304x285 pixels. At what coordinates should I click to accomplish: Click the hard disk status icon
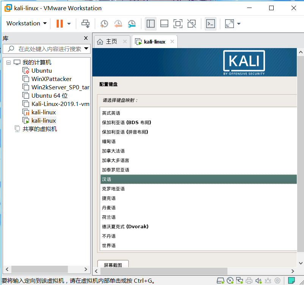[x=221, y=280]
